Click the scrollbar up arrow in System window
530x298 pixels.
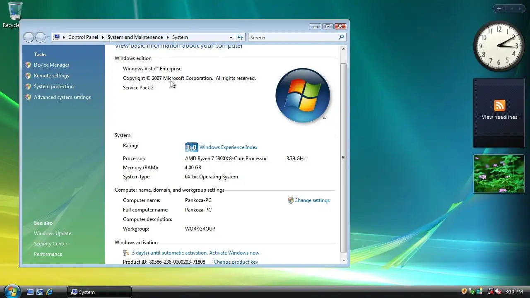[343, 49]
